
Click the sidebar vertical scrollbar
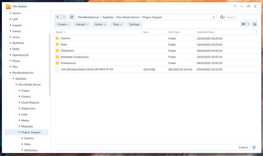pyautogui.click(x=50, y=65)
